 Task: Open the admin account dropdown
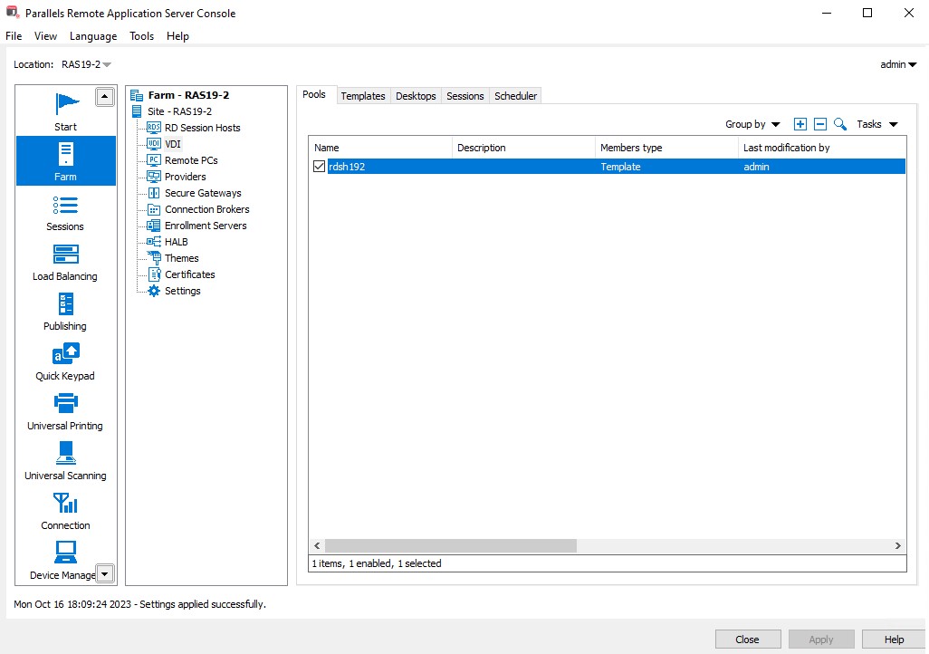pos(898,64)
